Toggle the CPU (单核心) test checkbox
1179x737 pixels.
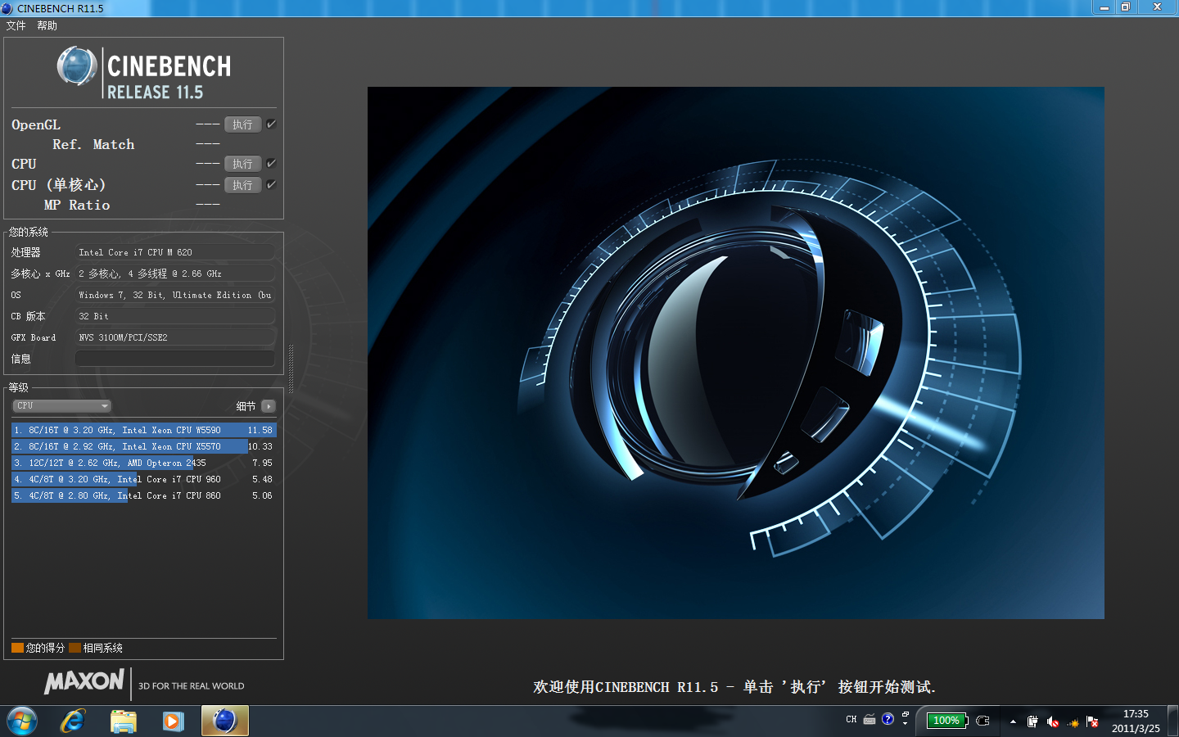click(x=271, y=185)
